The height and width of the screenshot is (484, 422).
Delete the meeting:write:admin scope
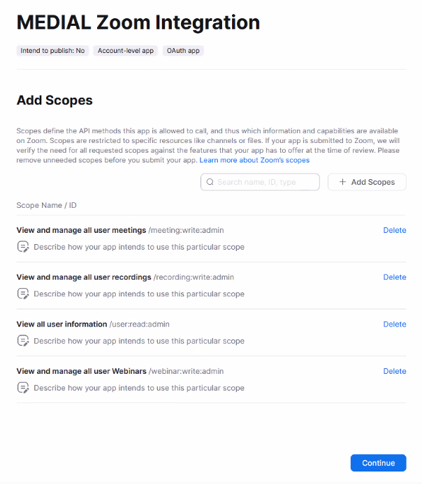395,230
